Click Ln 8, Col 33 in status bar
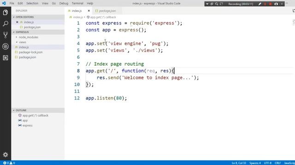The image size is (295, 165). [239, 163]
